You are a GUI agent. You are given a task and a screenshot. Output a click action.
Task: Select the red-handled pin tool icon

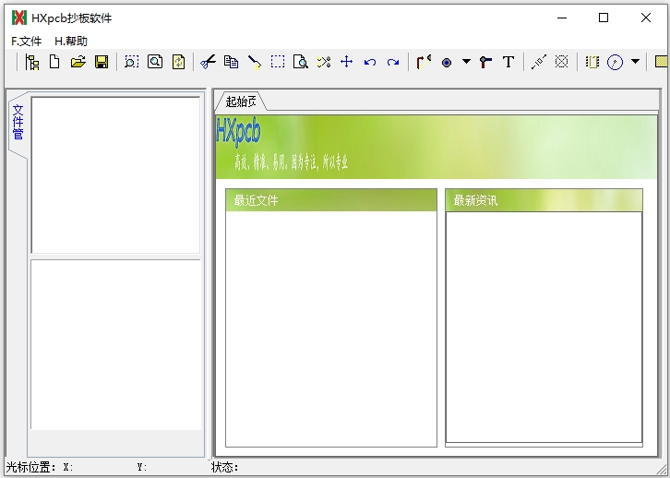point(485,63)
